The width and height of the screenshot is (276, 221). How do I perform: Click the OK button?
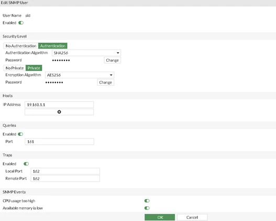pos(160,217)
